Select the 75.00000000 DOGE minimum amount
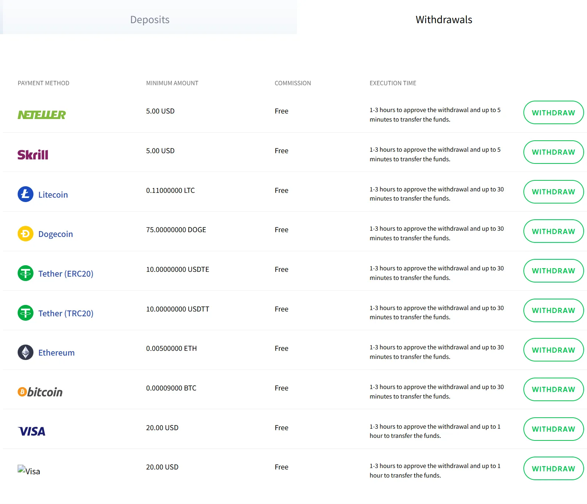 tap(176, 230)
